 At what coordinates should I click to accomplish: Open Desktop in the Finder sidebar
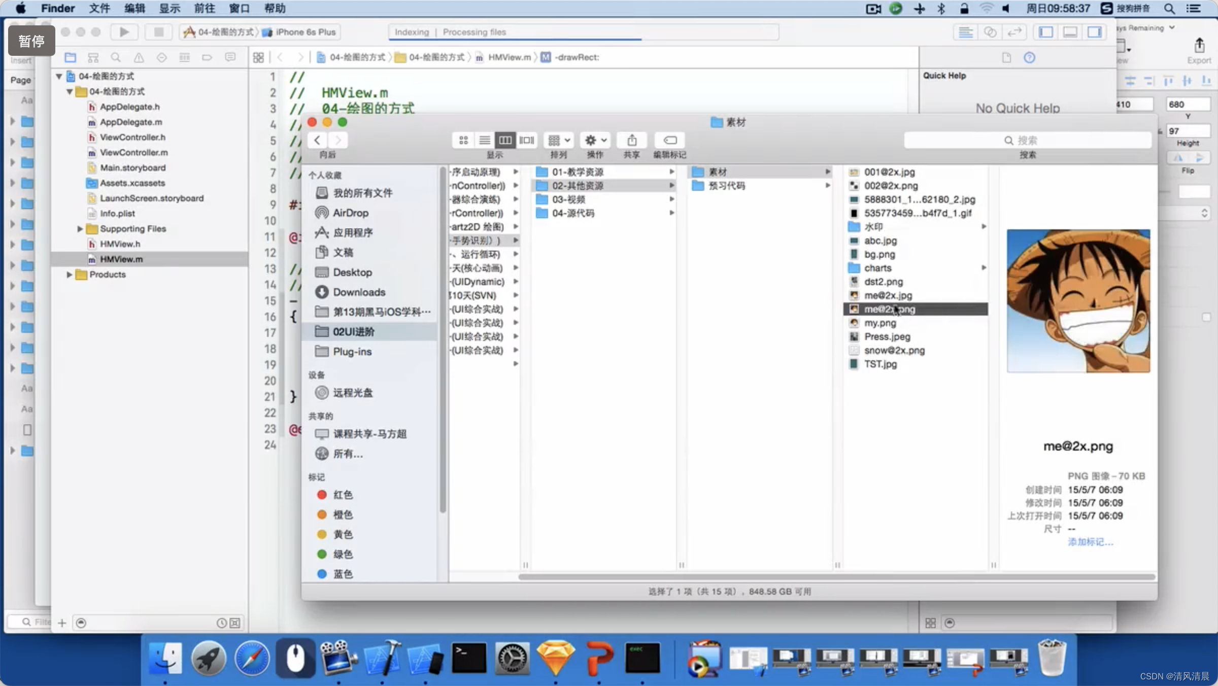pos(352,272)
